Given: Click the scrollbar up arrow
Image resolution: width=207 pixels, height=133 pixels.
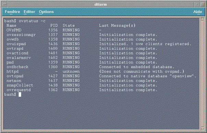Looking at the screenshot, I should [x=203, y=19].
